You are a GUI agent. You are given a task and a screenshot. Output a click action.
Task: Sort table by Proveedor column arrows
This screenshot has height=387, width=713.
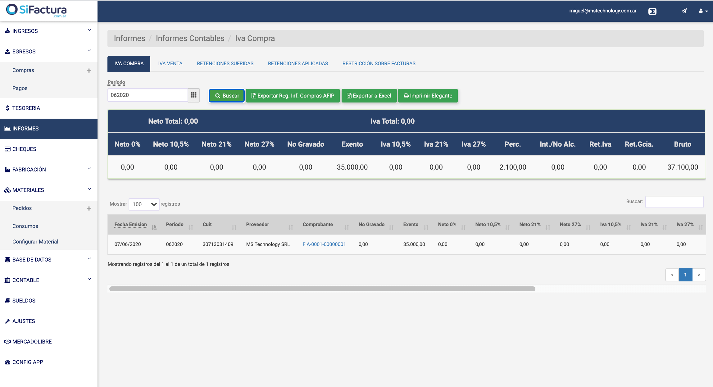[291, 227]
